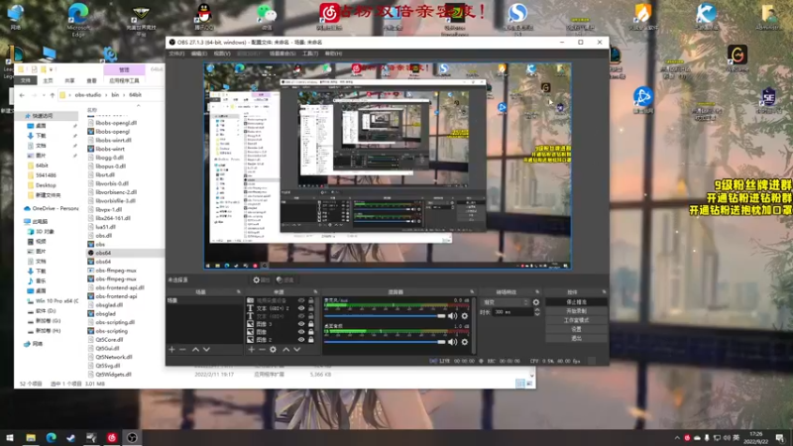Toggle visibility of 图像 2 source
The height and width of the screenshot is (446, 793).
(301, 340)
